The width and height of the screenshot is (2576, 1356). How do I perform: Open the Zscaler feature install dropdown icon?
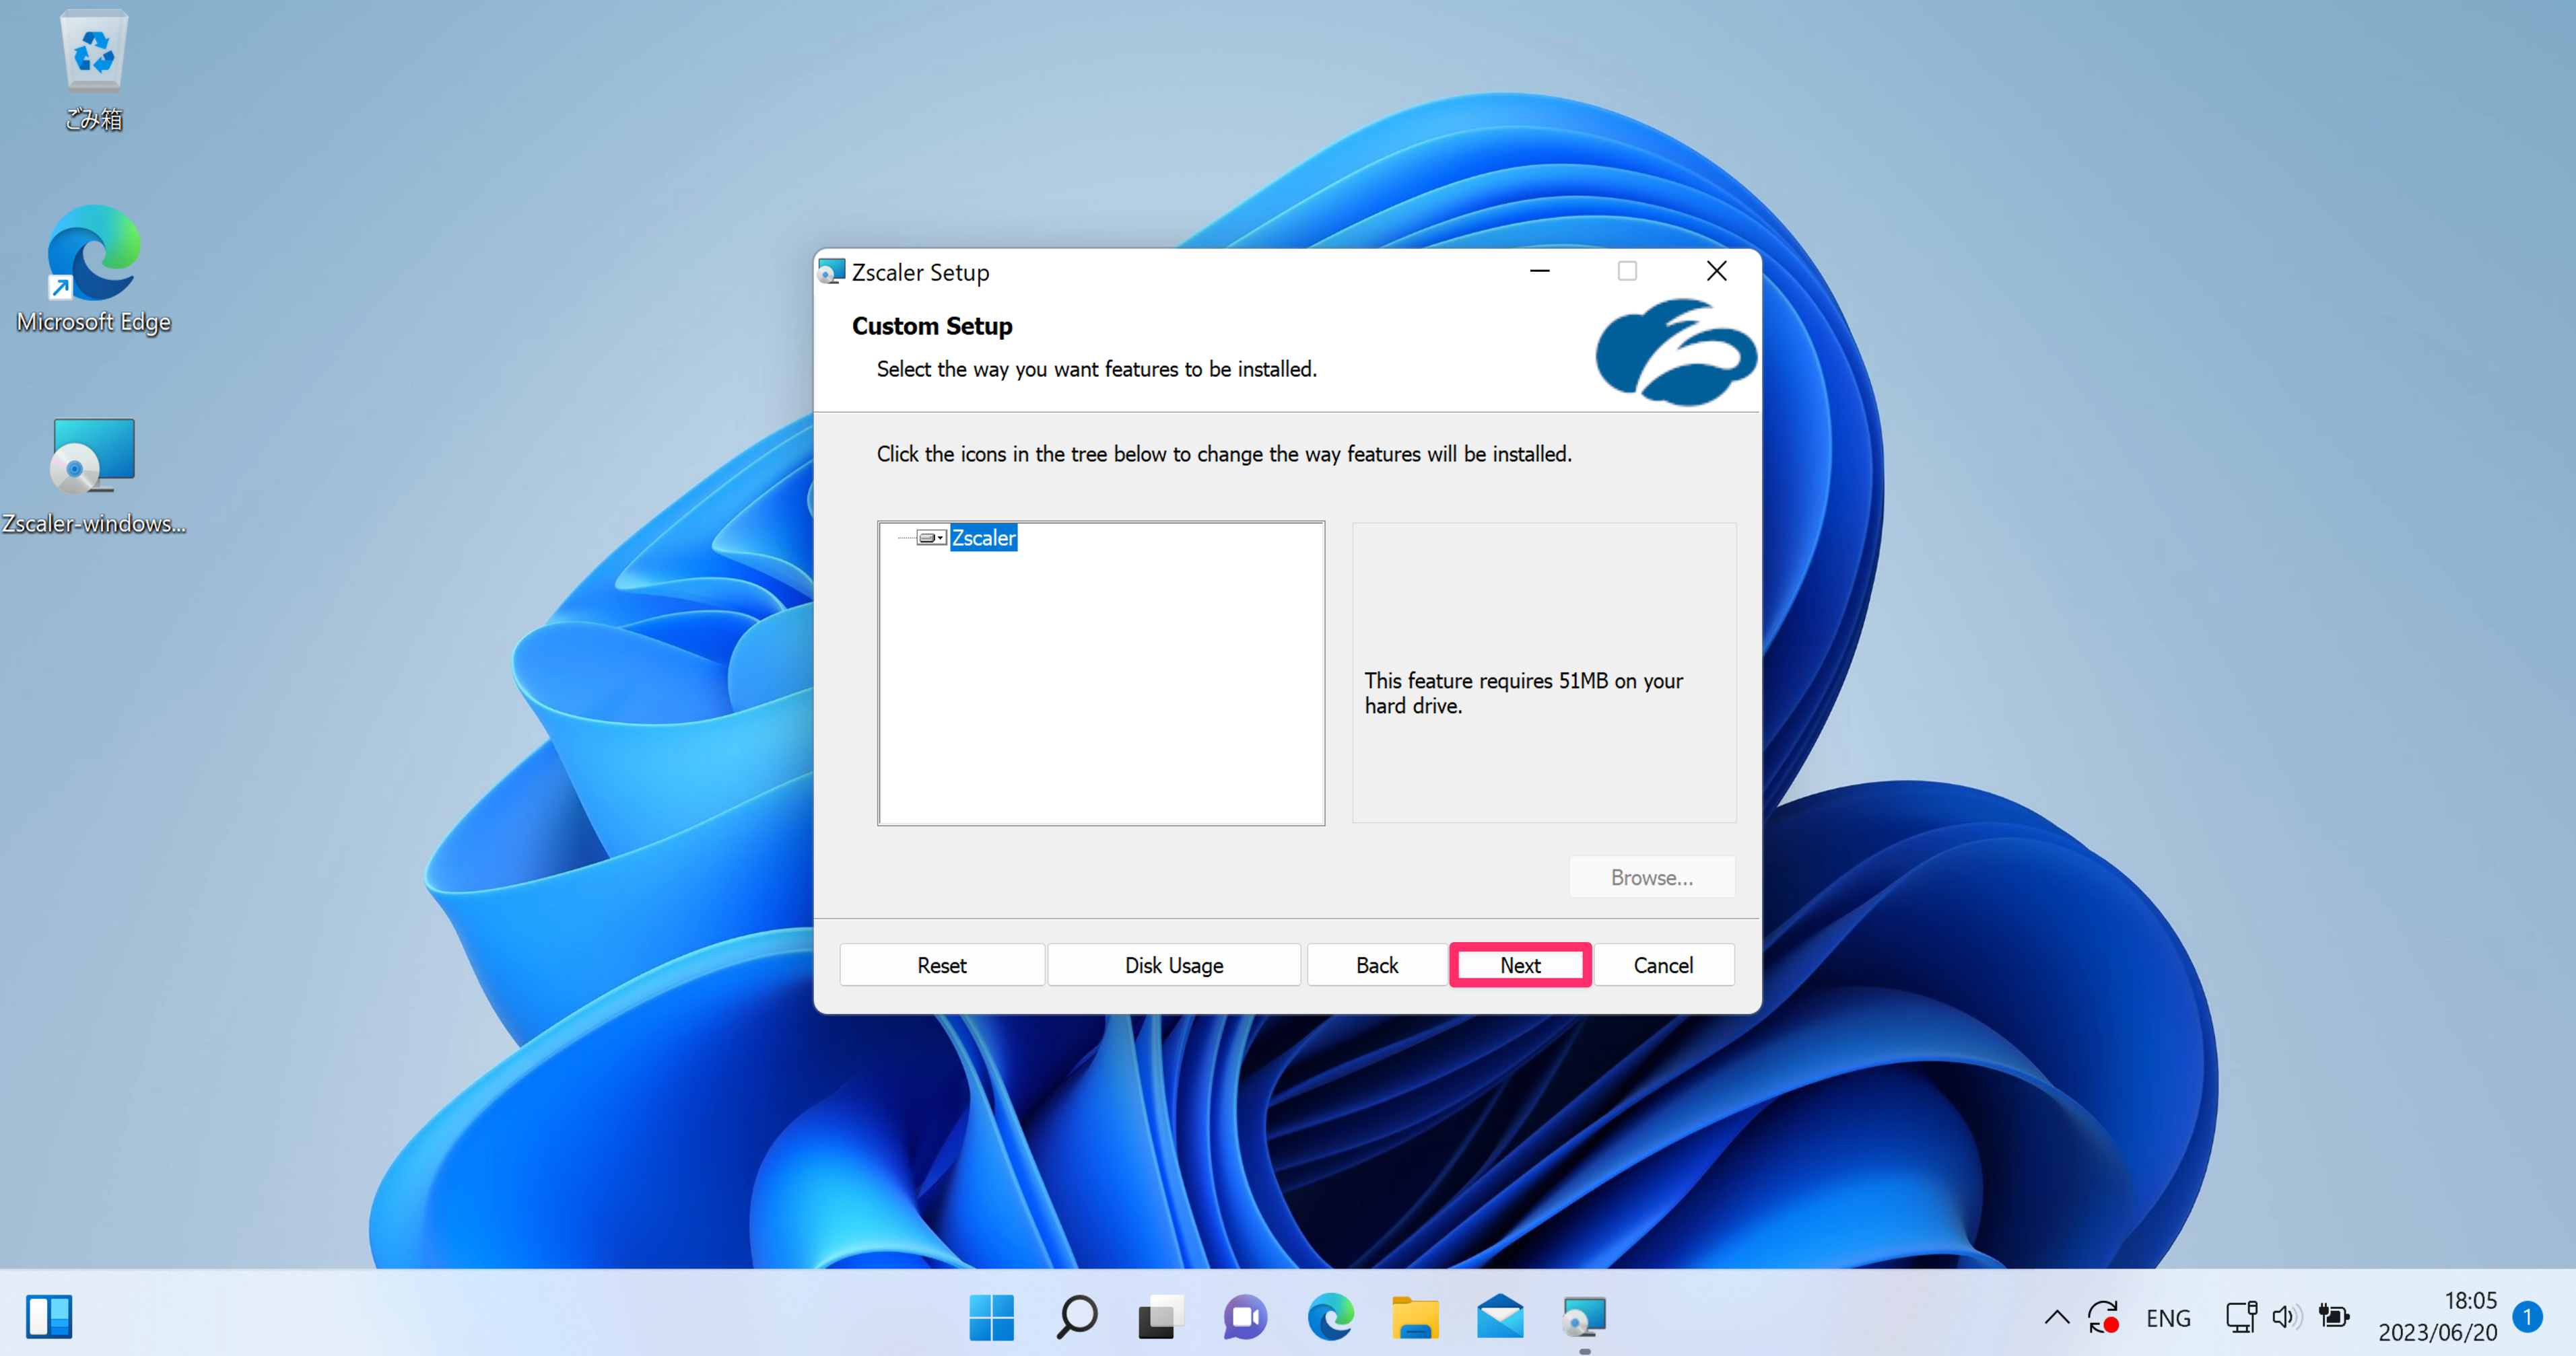tap(931, 538)
